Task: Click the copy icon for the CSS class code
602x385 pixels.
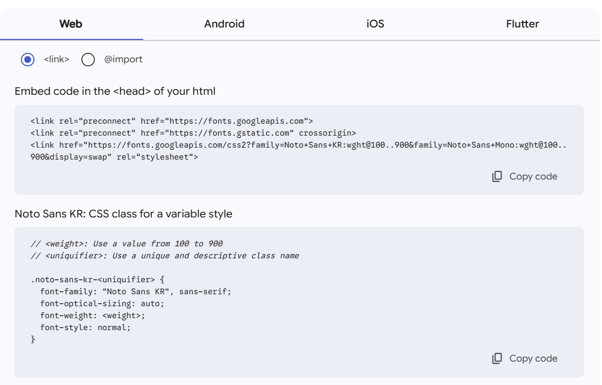Action: (497, 359)
